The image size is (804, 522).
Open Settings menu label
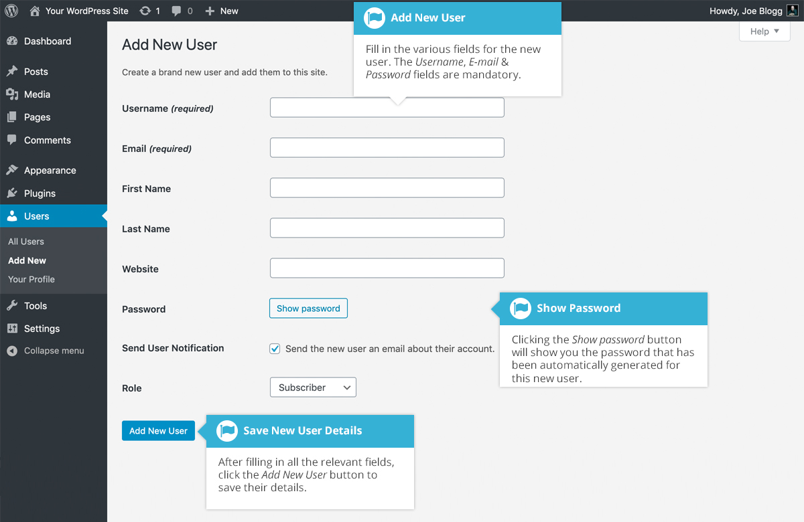point(42,329)
